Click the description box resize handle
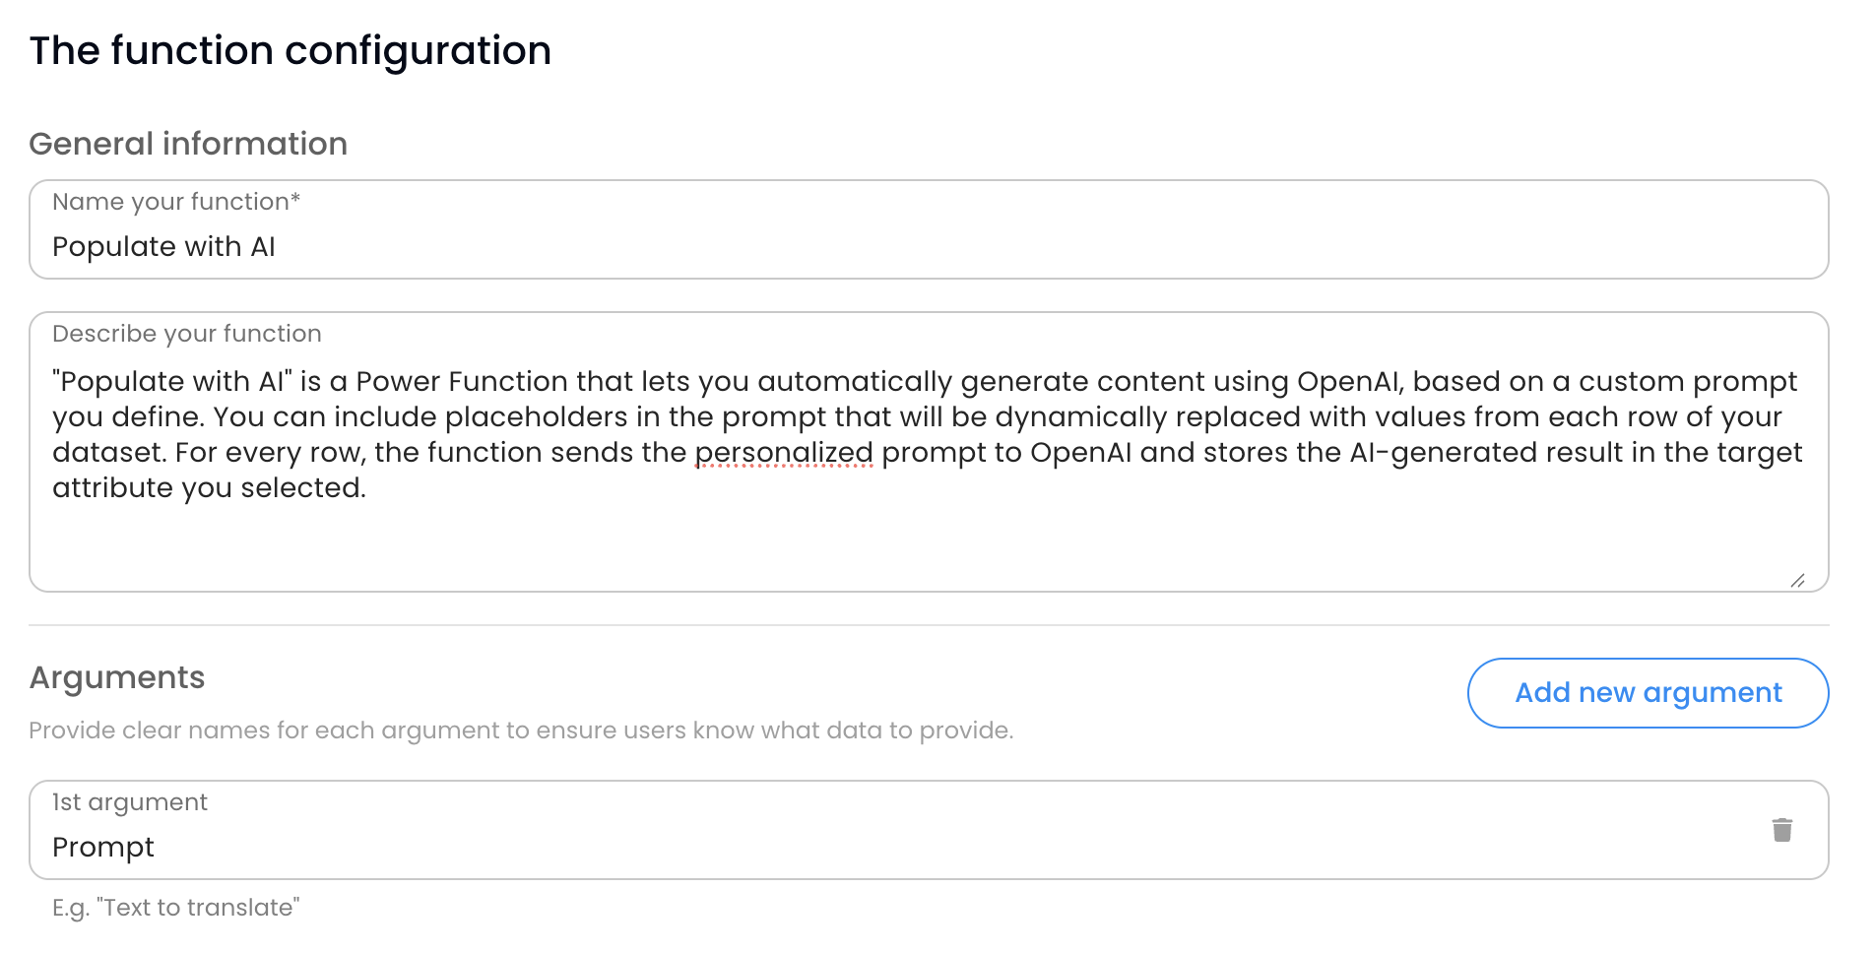 click(1799, 579)
